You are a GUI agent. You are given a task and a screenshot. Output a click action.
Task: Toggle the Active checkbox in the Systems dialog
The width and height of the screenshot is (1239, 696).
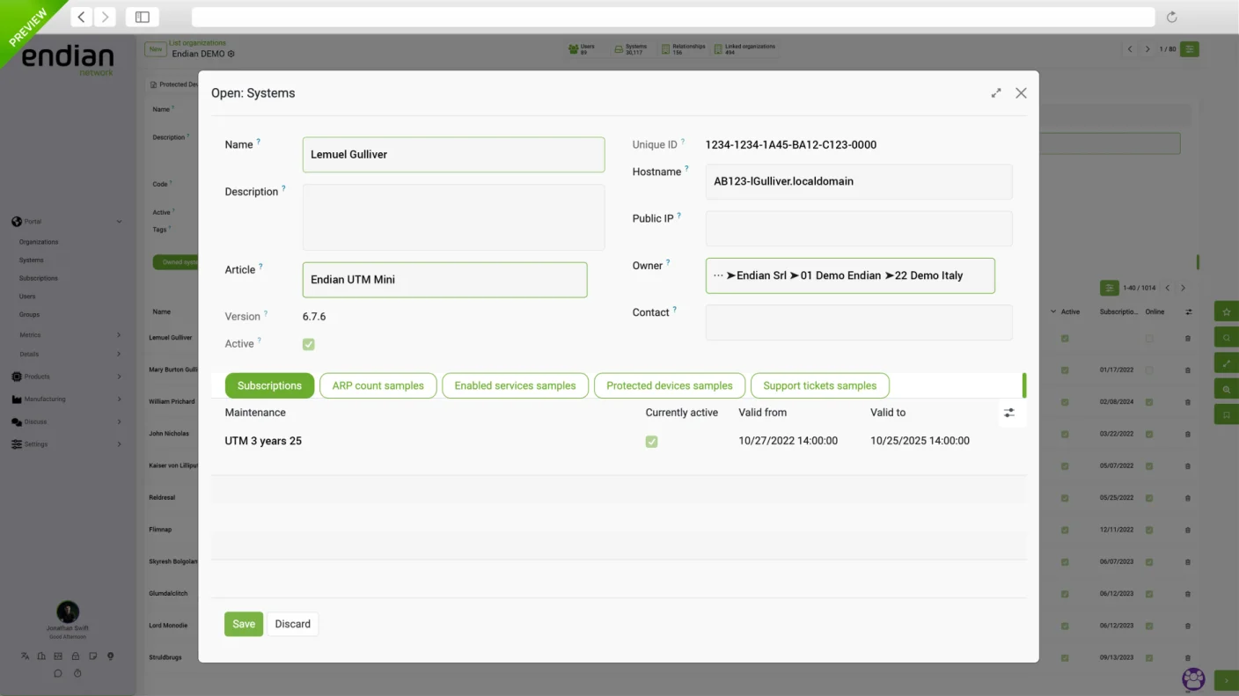click(x=308, y=344)
